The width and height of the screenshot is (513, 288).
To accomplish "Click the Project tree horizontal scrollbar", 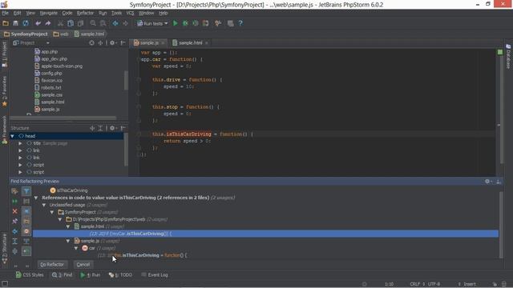I will click(x=63, y=118).
